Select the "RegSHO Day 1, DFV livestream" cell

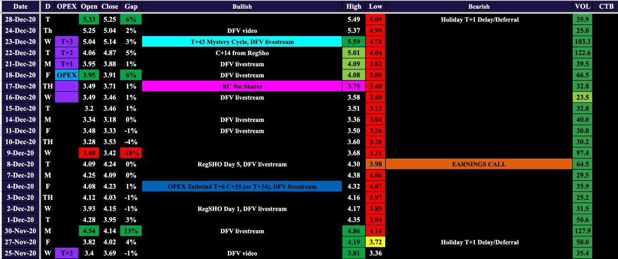click(x=242, y=209)
